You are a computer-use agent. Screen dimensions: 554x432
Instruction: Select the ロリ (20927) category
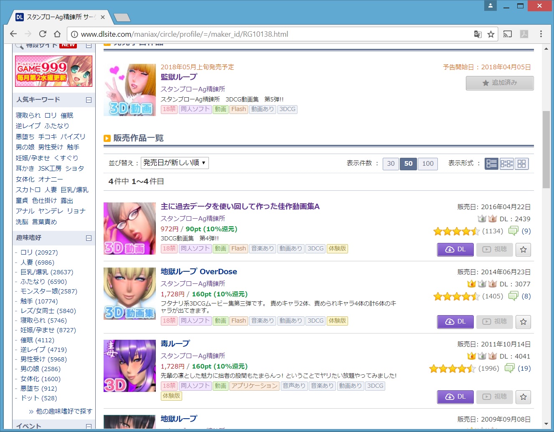coord(39,253)
